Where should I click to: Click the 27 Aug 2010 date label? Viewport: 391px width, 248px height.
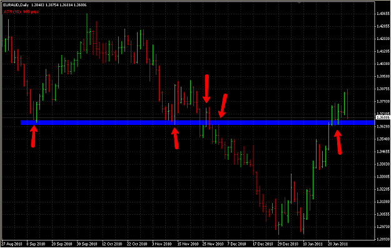pos(12,244)
